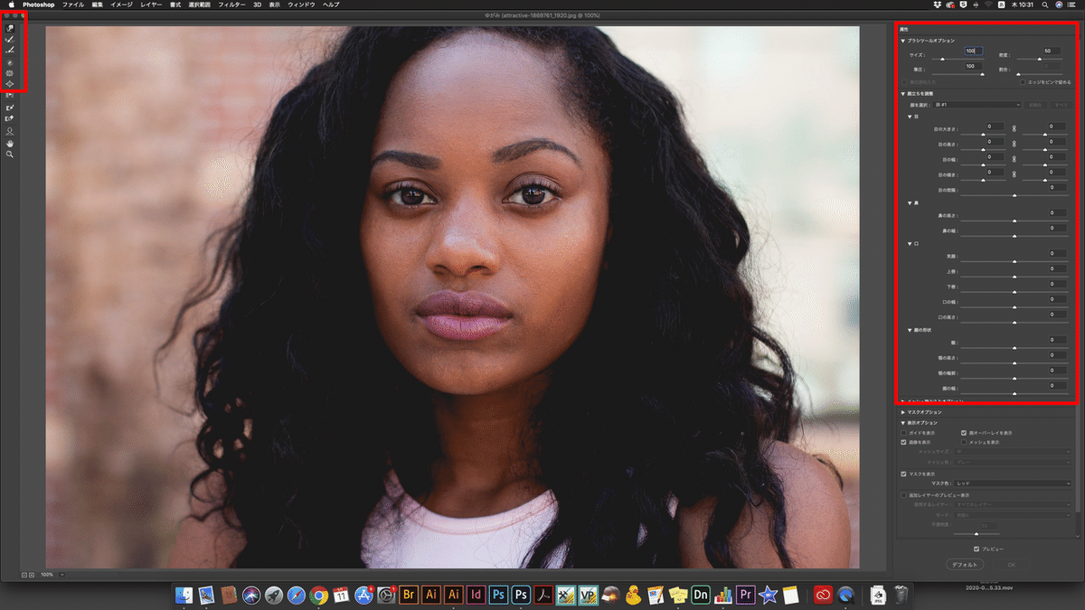The width and height of the screenshot is (1085, 610).
Task: Enable エッジをピンで留める checkbox
Action: [1022, 81]
